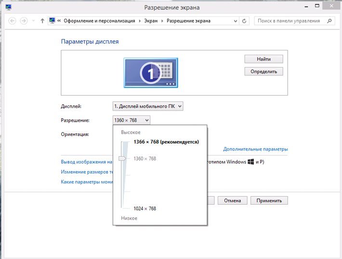The width and height of the screenshot is (342, 259).
Task: Click the 1360 × 768 label
Action: (x=145, y=159)
